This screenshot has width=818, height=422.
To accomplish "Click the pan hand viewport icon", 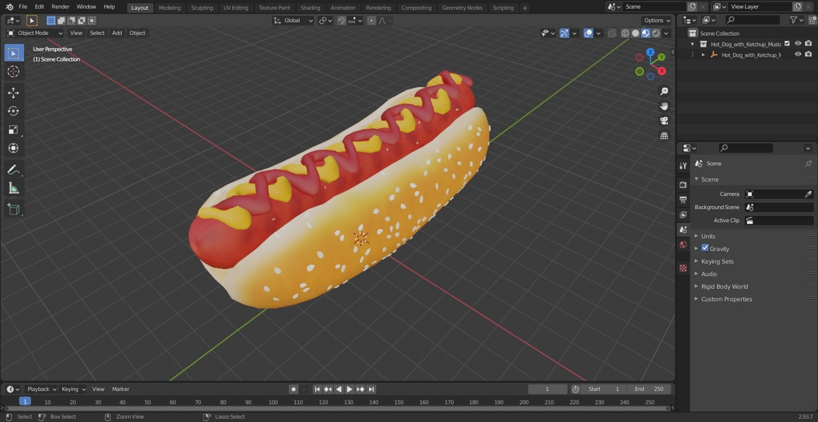I will click(664, 106).
